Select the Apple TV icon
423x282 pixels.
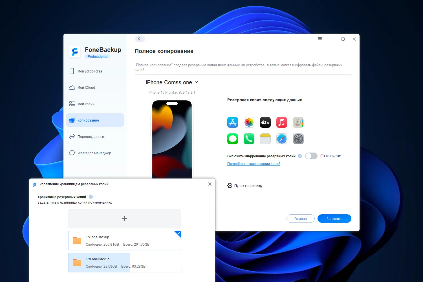tap(265, 122)
